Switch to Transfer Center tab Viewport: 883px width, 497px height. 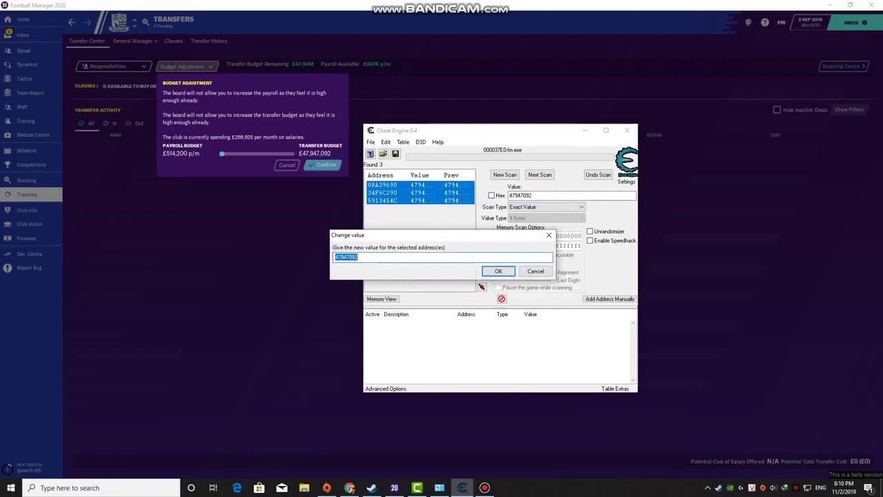(87, 41)
